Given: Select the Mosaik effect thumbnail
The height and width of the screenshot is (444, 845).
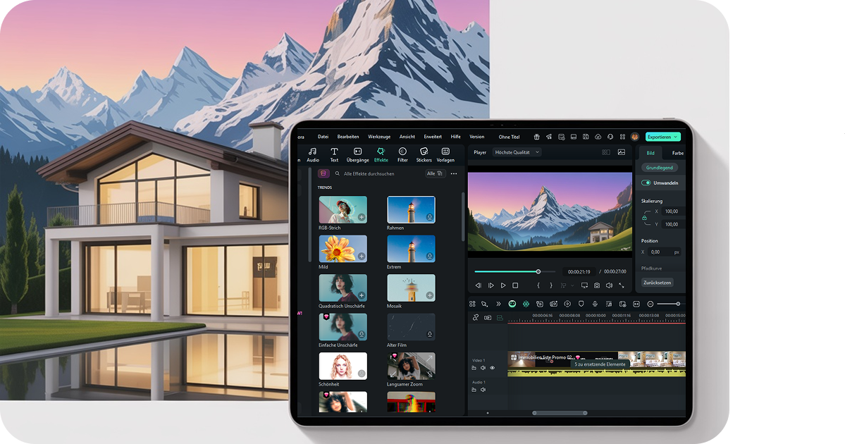Looking at the screenshot, I should click(411, 288).
